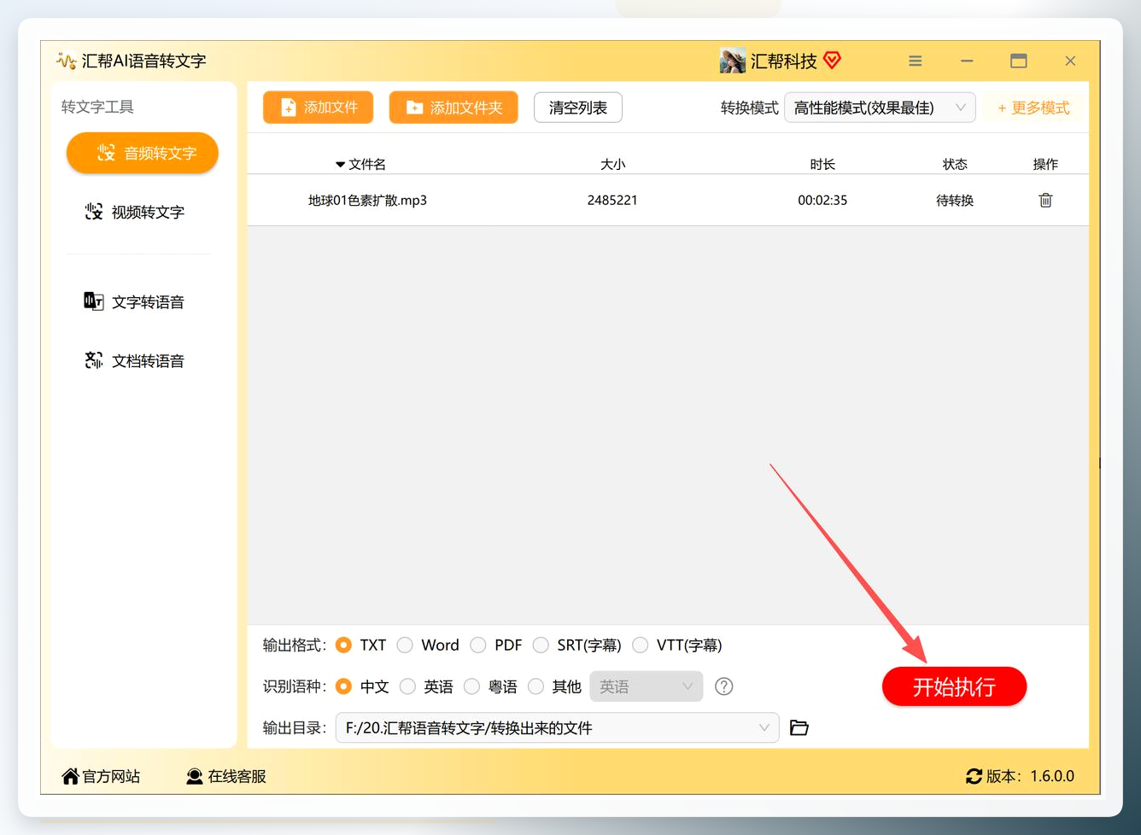Delete the 地球01色素扩散.mp3 row with trash icon
This screenshot has width=1141, height=835.
[x=1045, y=200]
